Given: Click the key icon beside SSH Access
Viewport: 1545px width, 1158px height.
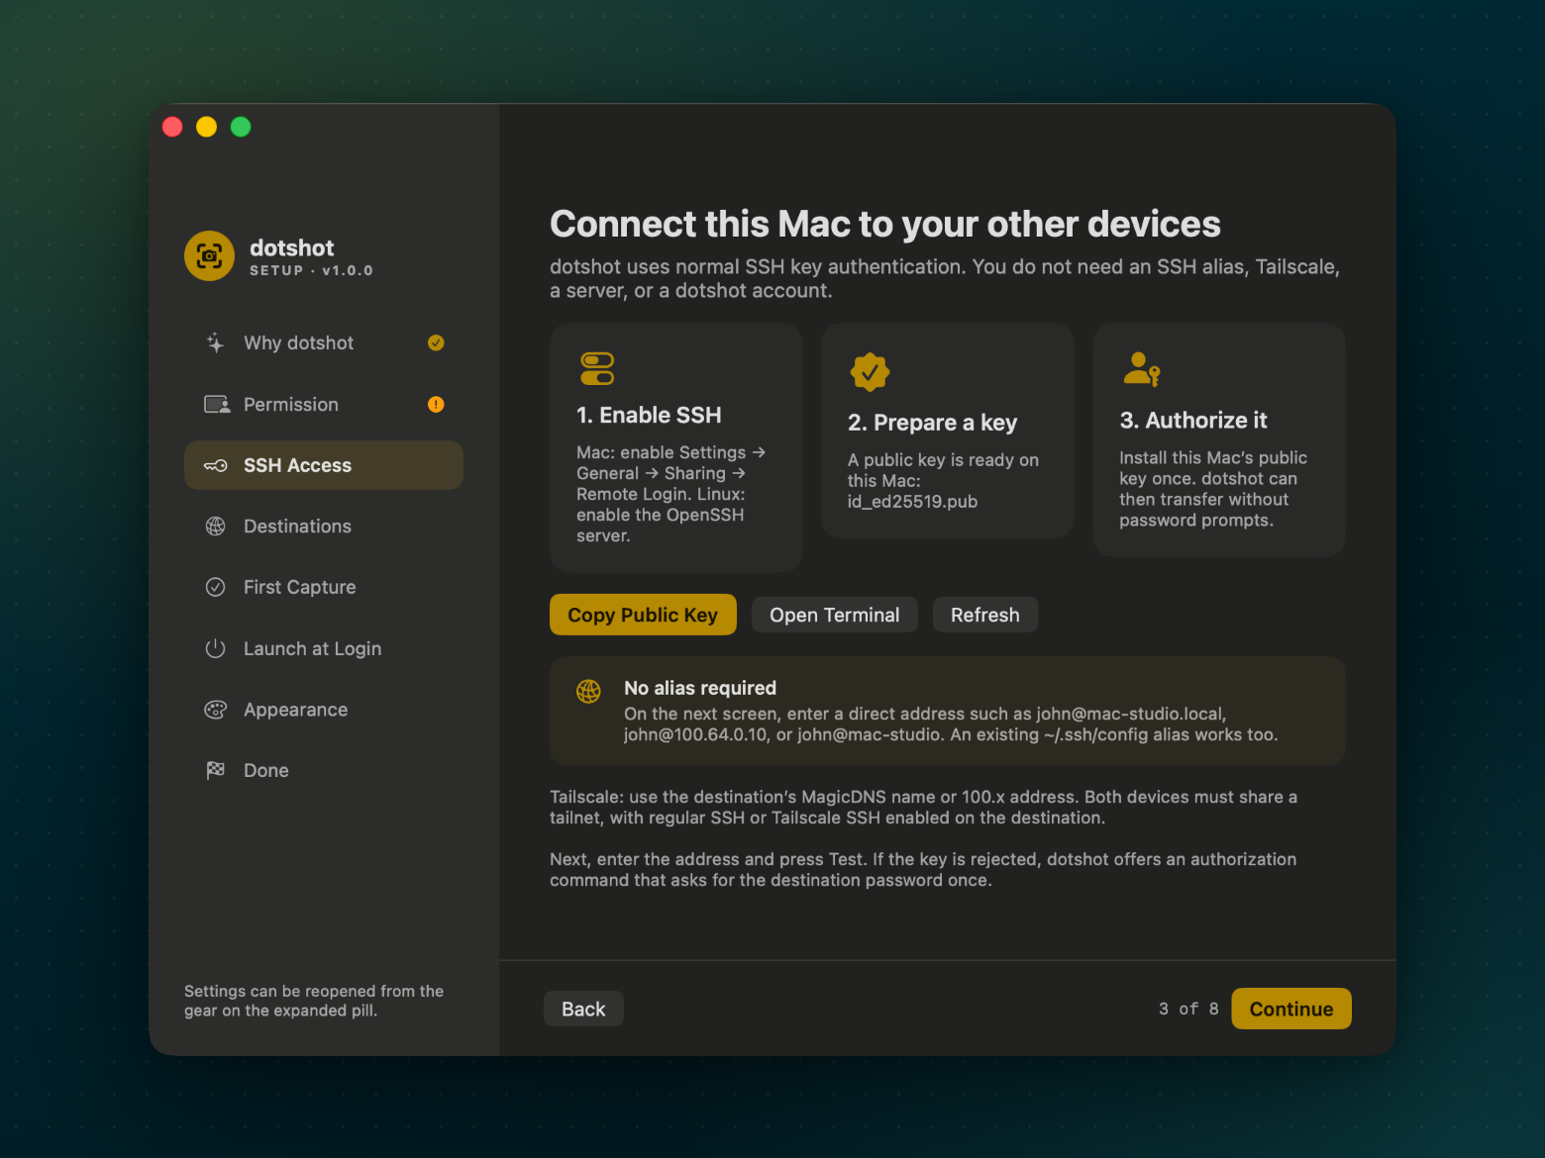Looking at the screenshot, I should pyautogui.click(x=215, y=465).
